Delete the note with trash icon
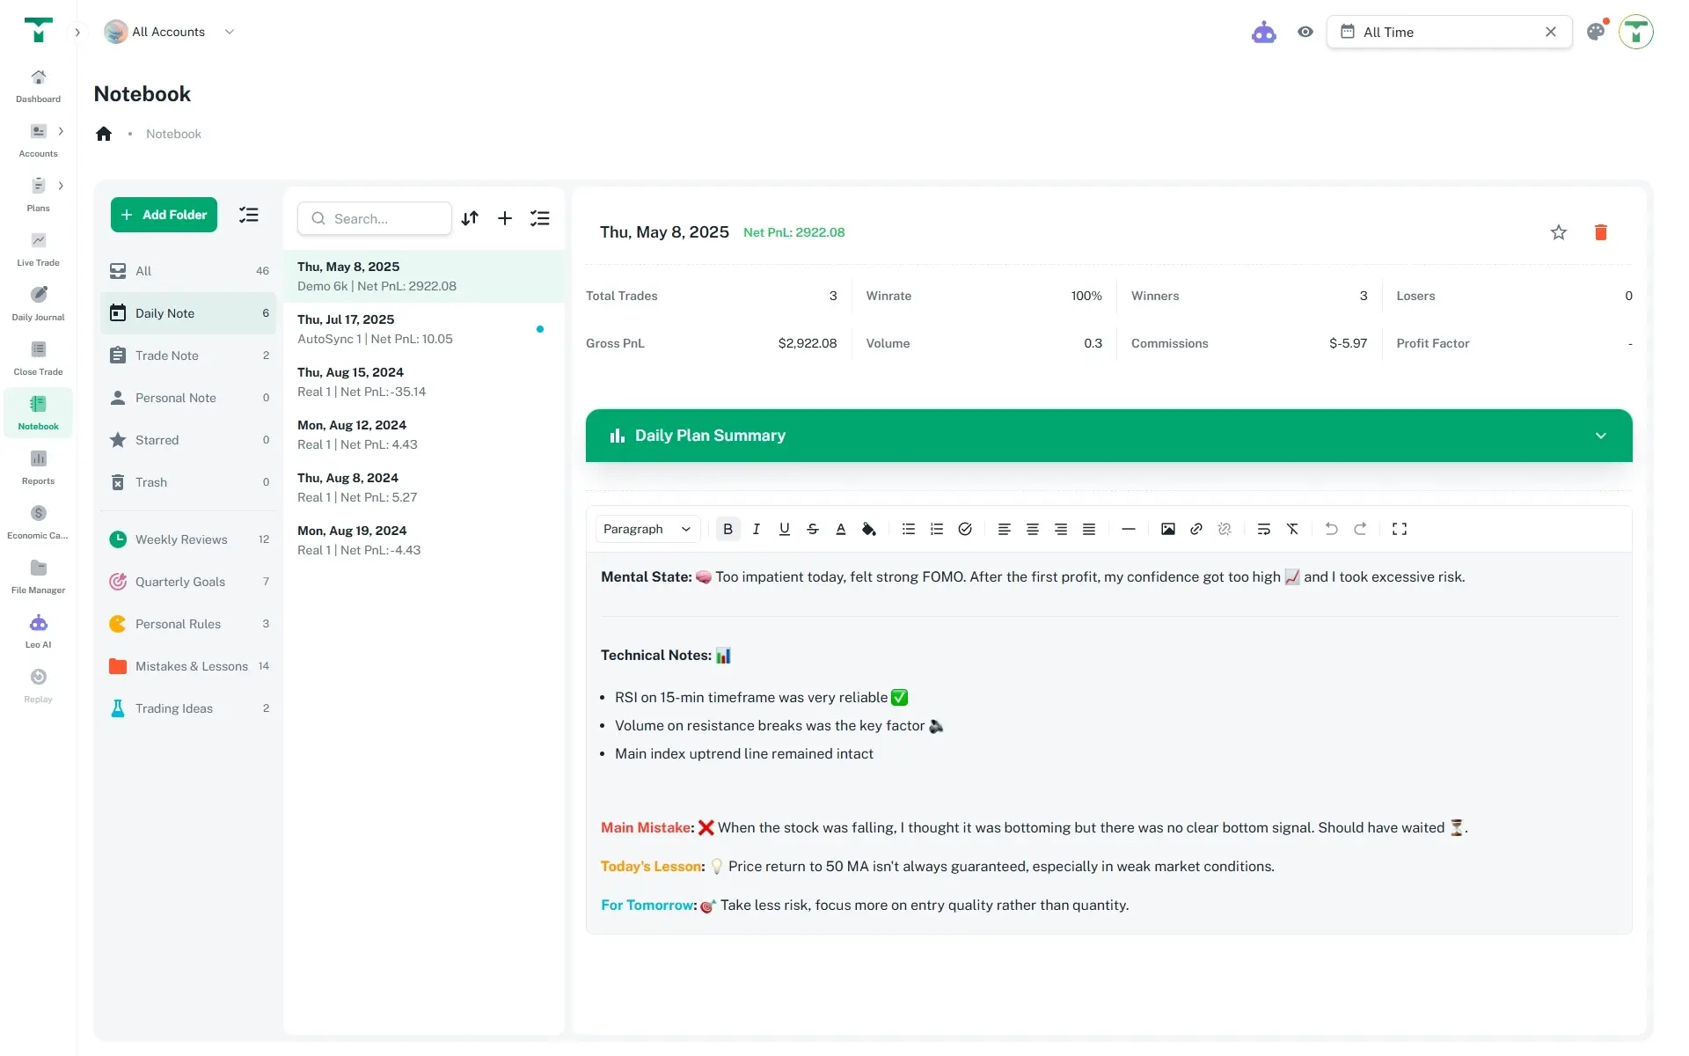 tap(1600, 232)
